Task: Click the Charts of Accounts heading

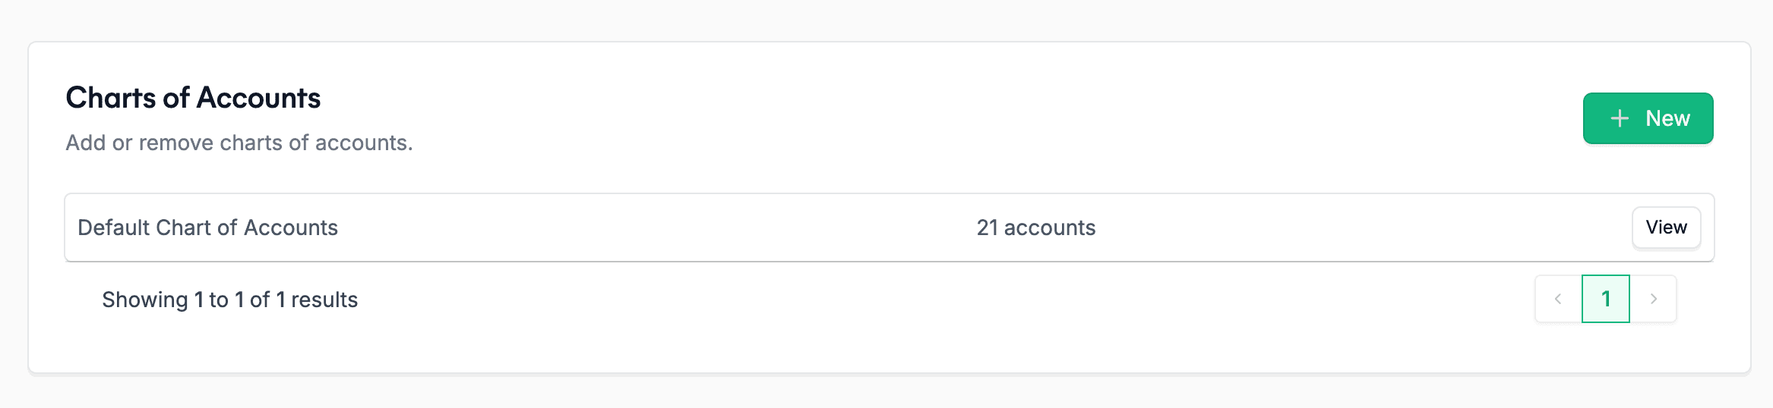Action: coord(193,98)
